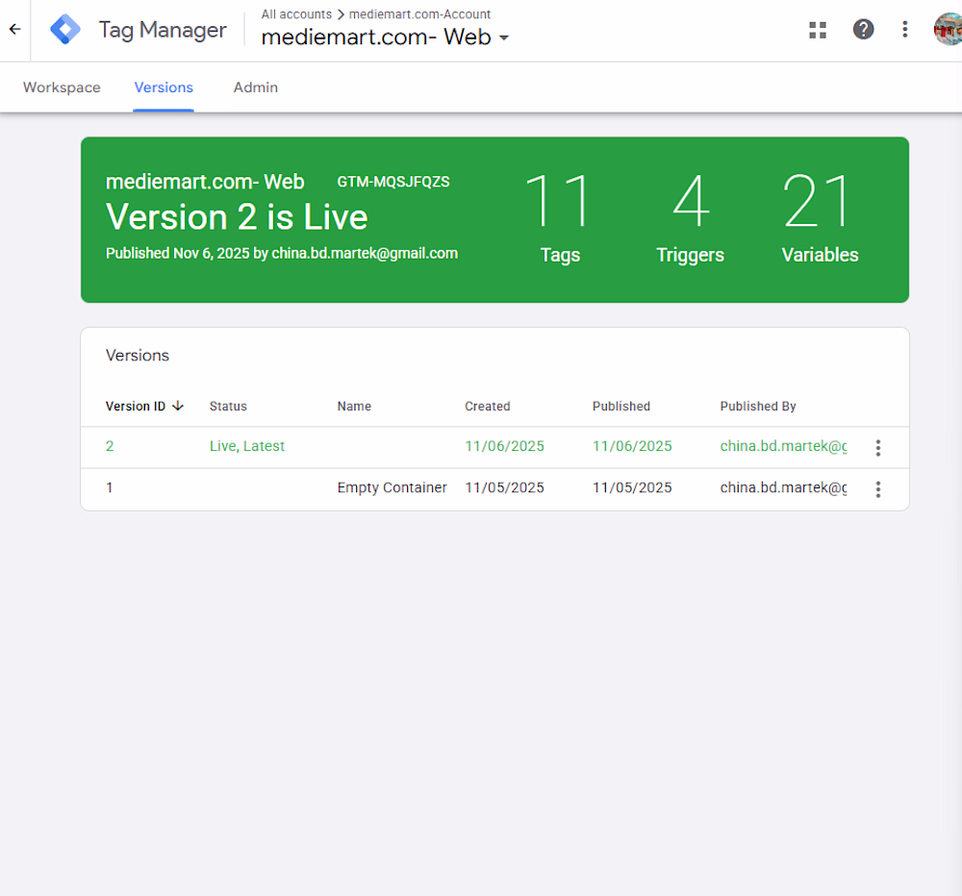Switch to the Workspace tab
The height and width of the screenshot is (896, 962).
[62, 87]
